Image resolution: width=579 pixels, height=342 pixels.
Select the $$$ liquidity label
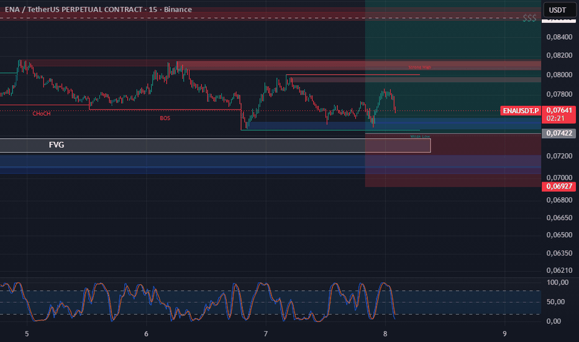tap(529, 18)
